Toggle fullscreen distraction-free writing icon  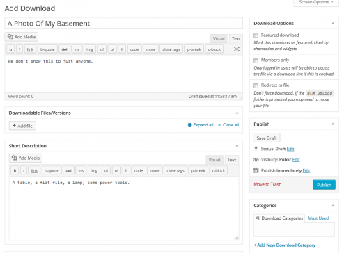[237, 49]
